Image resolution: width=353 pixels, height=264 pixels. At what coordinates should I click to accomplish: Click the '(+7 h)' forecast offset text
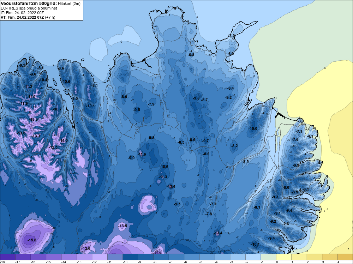click(50, 17)
